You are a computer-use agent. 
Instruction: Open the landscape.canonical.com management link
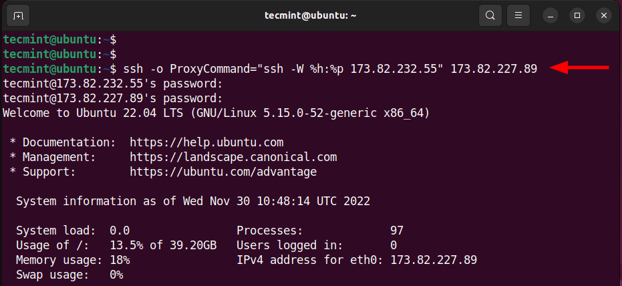[233, 157]
